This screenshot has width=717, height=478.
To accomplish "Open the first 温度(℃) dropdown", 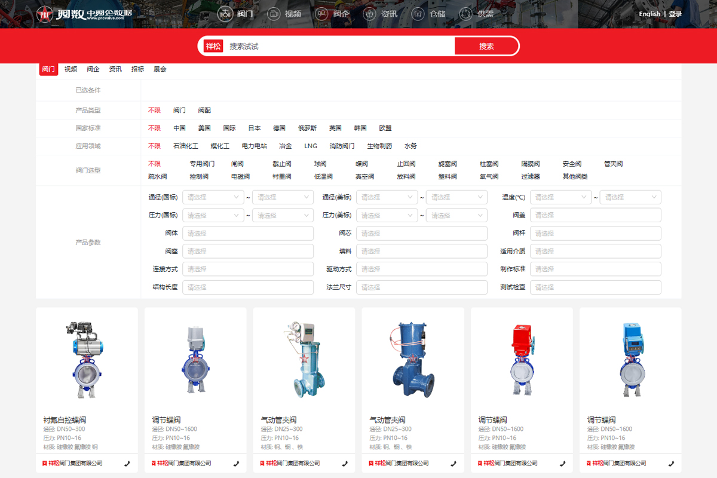I will point(560,197).
